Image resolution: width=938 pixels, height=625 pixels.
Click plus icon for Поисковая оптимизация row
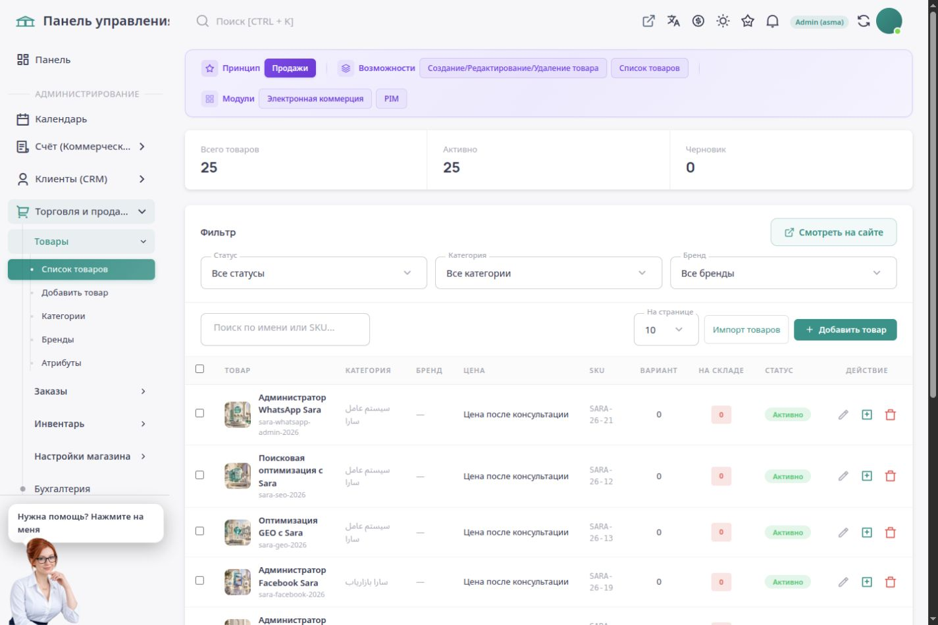[867, 476]
